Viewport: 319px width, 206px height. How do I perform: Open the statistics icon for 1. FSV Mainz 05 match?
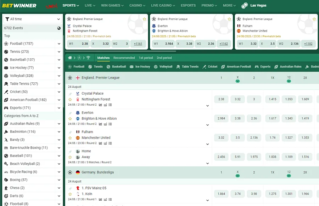(x=100, y=200)
